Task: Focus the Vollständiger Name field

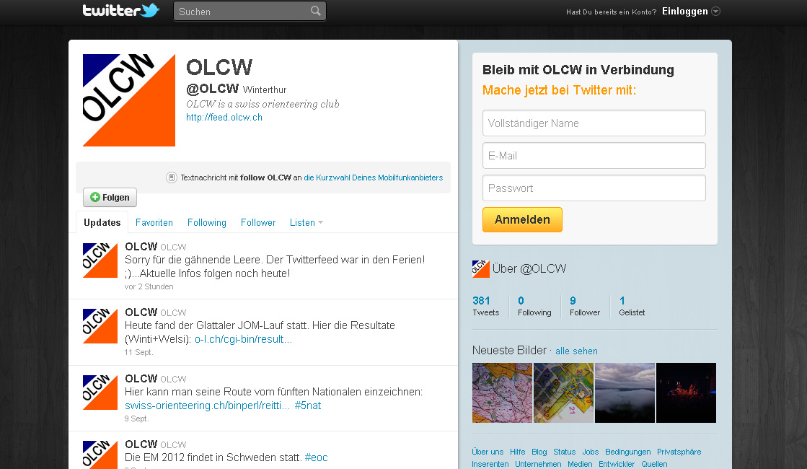Action: point(594,123)
